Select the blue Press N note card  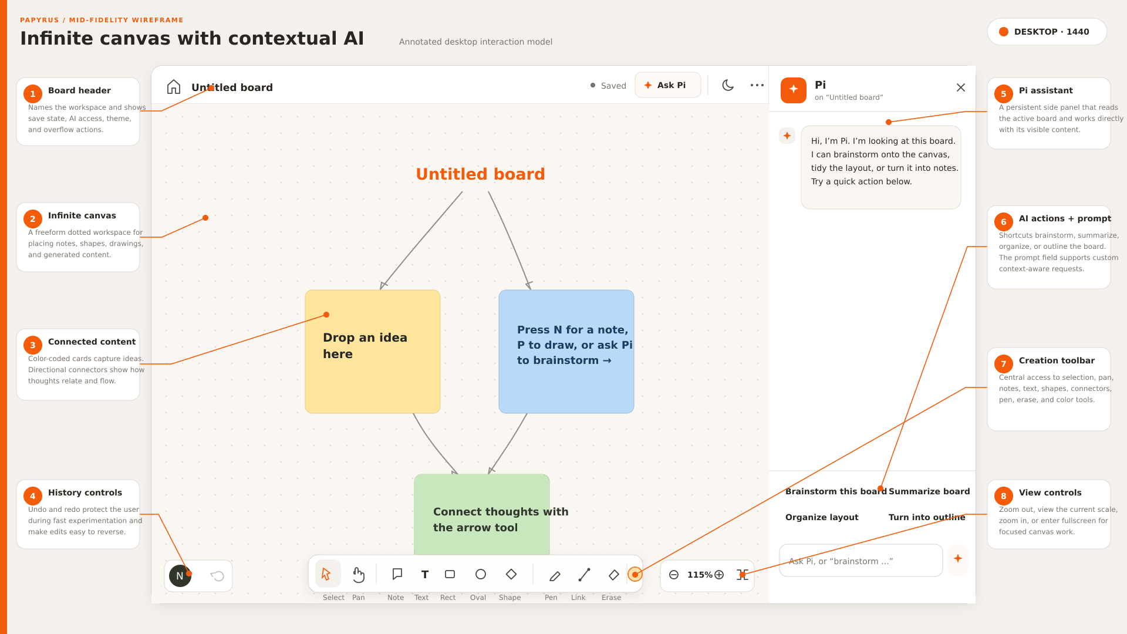(x=566, y=352)
